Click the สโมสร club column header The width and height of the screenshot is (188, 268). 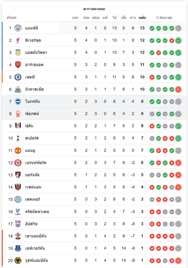12,18
